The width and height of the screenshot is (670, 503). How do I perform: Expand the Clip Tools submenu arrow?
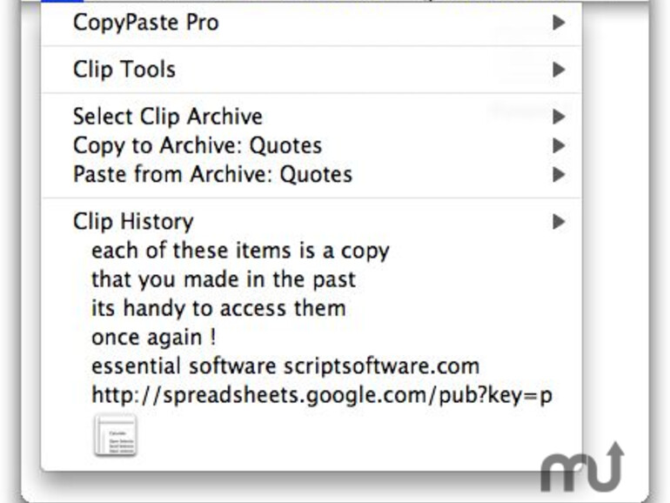559,70
